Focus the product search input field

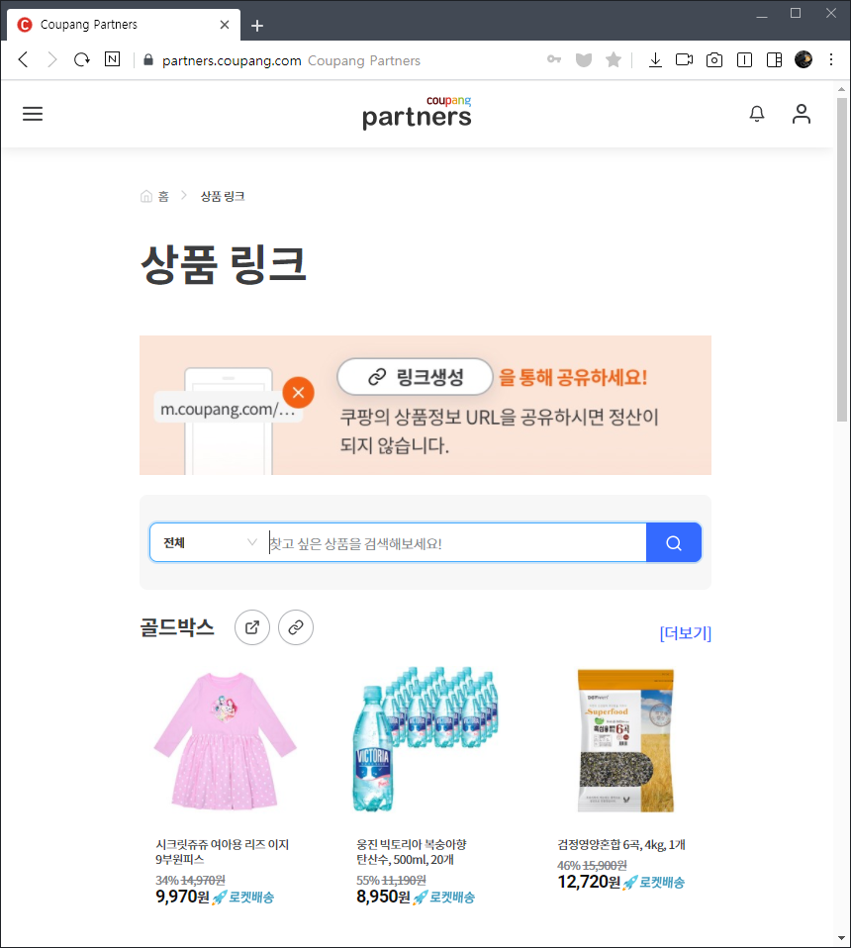point(457,543)
